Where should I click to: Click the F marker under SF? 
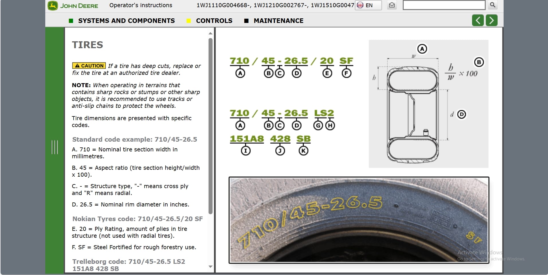click(346, 73)
